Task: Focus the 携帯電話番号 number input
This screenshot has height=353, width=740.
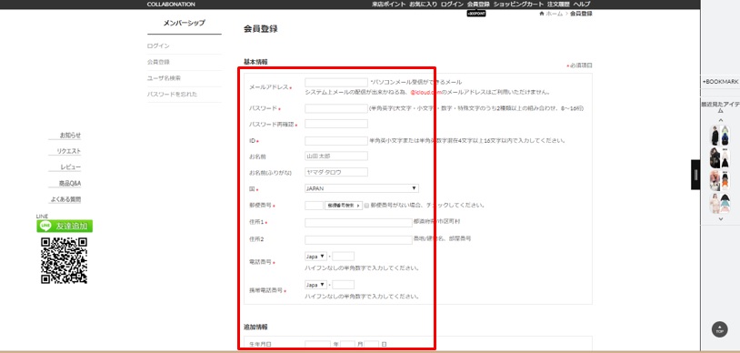Action: click(343, 285)
